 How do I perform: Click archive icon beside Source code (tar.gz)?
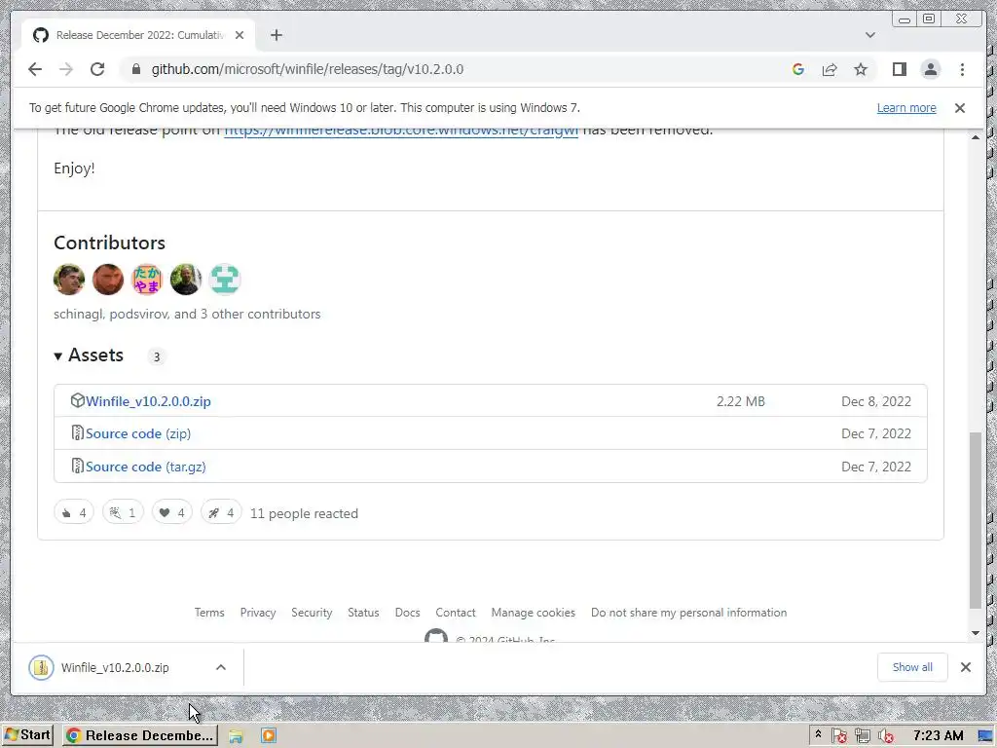pyautogui.click(x=78, y=467)
